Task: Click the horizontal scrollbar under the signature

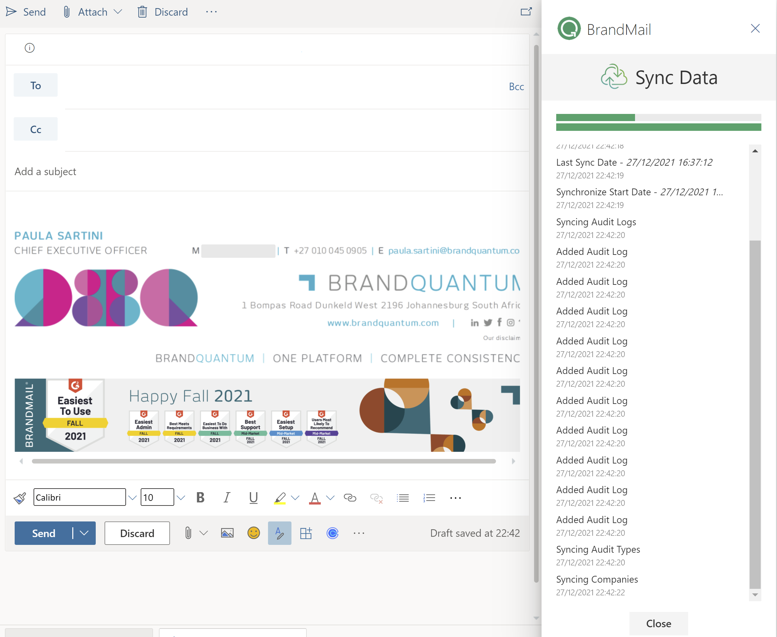Action: [264, 461]
